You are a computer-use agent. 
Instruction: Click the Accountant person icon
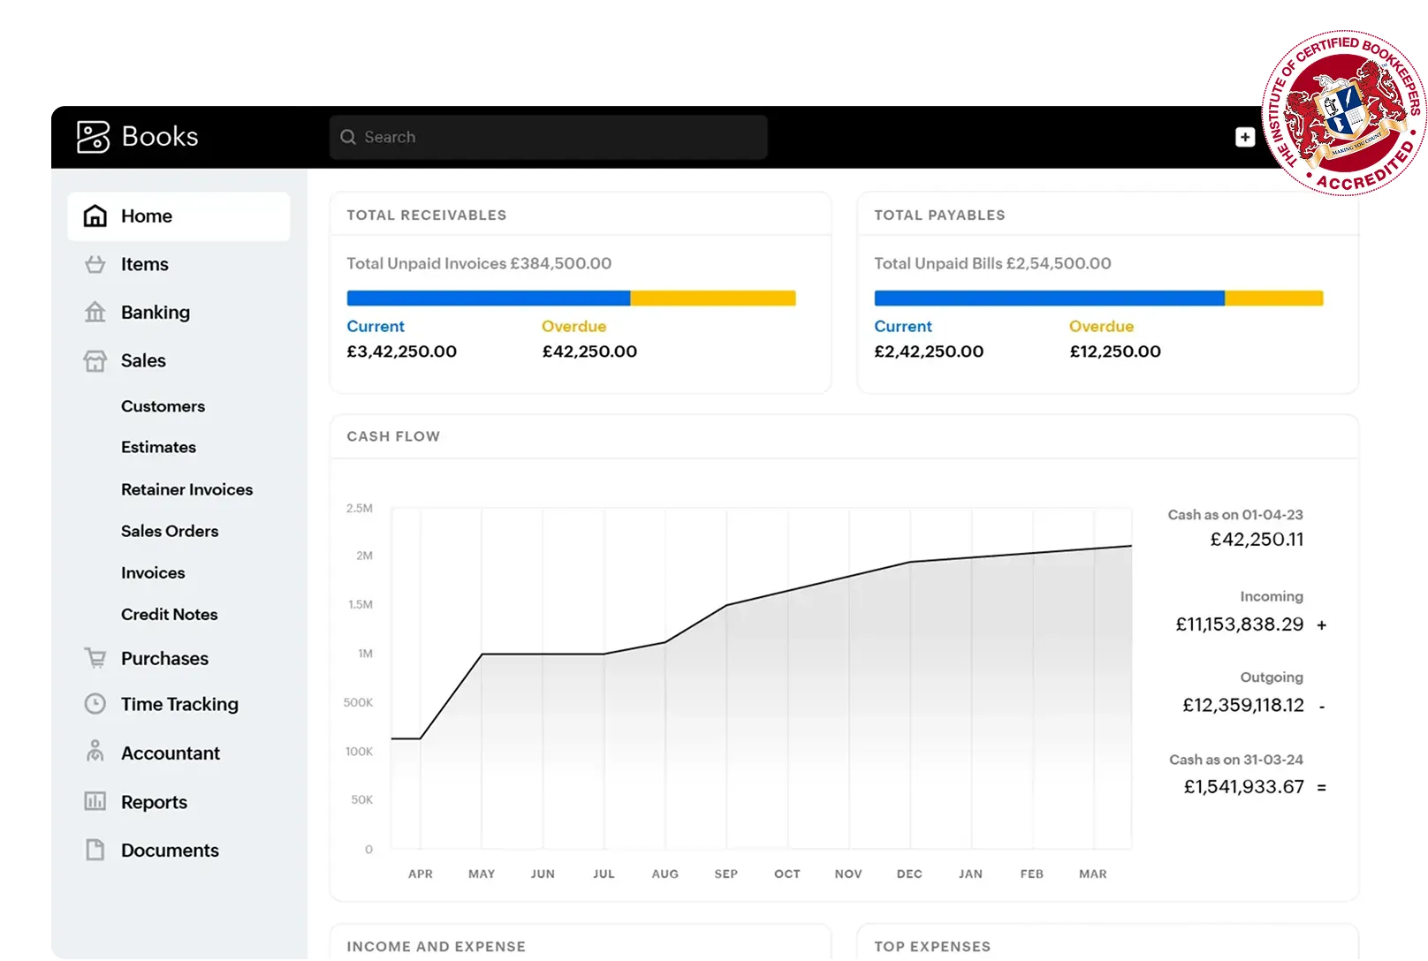pyautogui.click(x=95, y=753)
